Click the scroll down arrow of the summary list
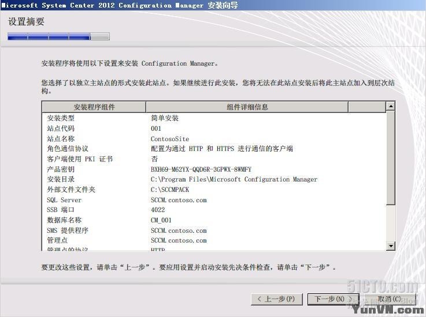 pyautogui.click(x=390, y=246)
